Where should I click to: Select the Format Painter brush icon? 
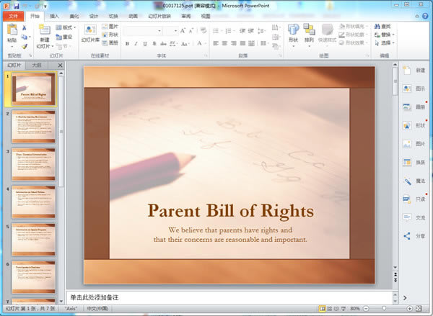(25, 46)
